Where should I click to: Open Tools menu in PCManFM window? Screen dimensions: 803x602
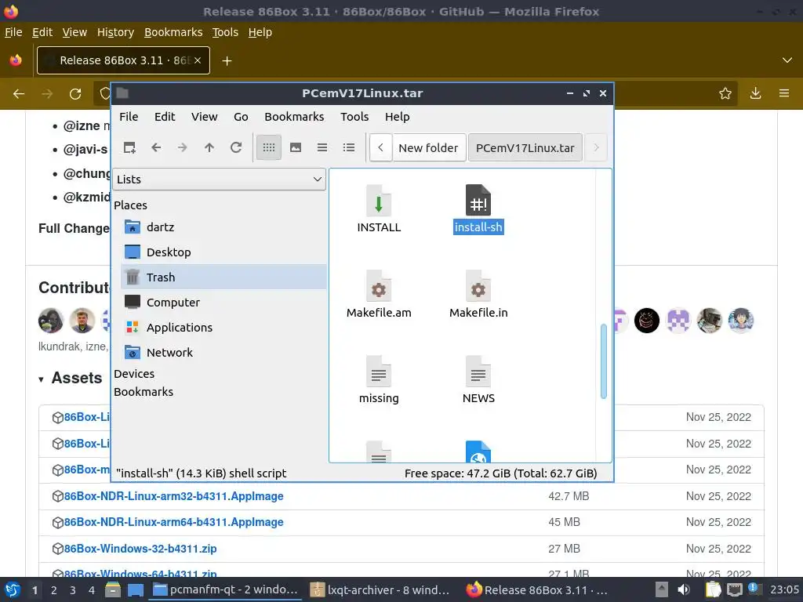tap(354, 117)
